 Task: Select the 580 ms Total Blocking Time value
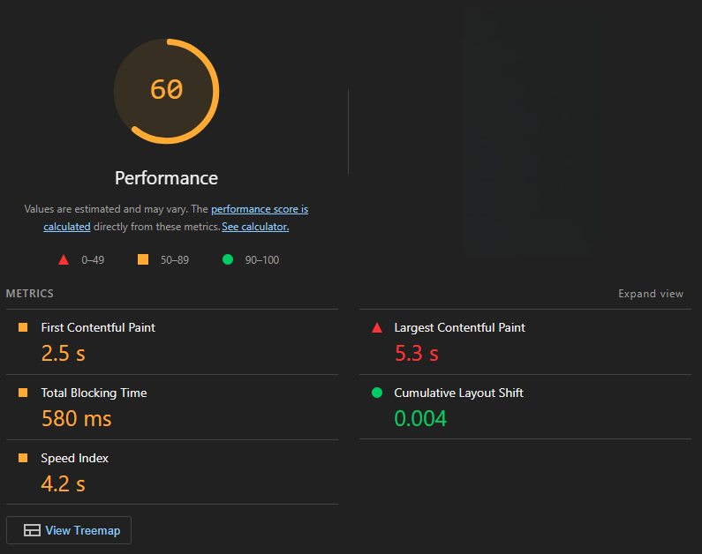point(76,418)
